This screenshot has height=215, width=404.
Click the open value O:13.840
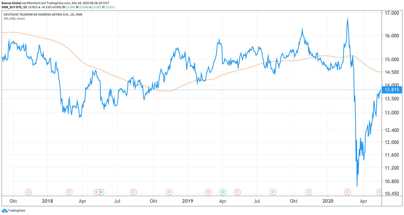tap(69, 7)
